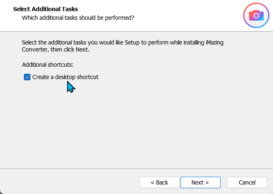Image resolution: width=273 pixels, height=194 pixels.
Task: Click the 'Which additional tasks should be performed?' subtitle
Action: pyautogui.click(x=78, y=18)
